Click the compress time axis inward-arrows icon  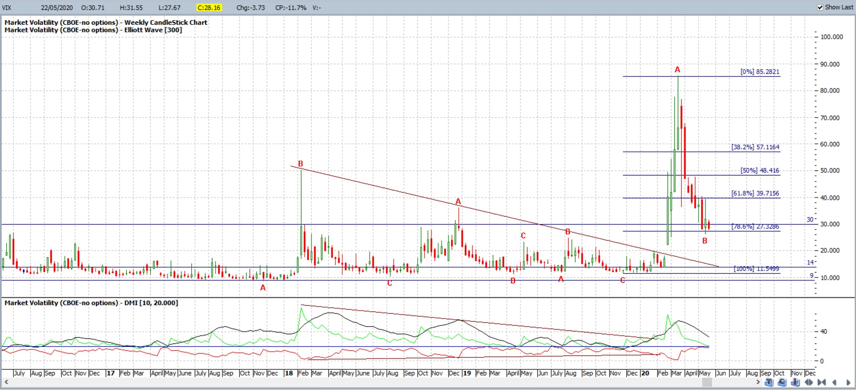[822, 382]
